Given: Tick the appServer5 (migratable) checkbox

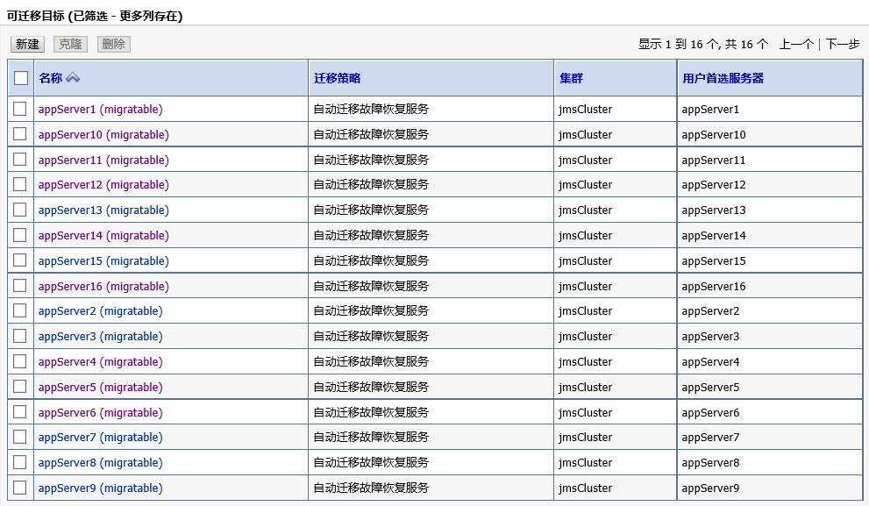Looking at the screenshot, I should [x=20, y=387].
